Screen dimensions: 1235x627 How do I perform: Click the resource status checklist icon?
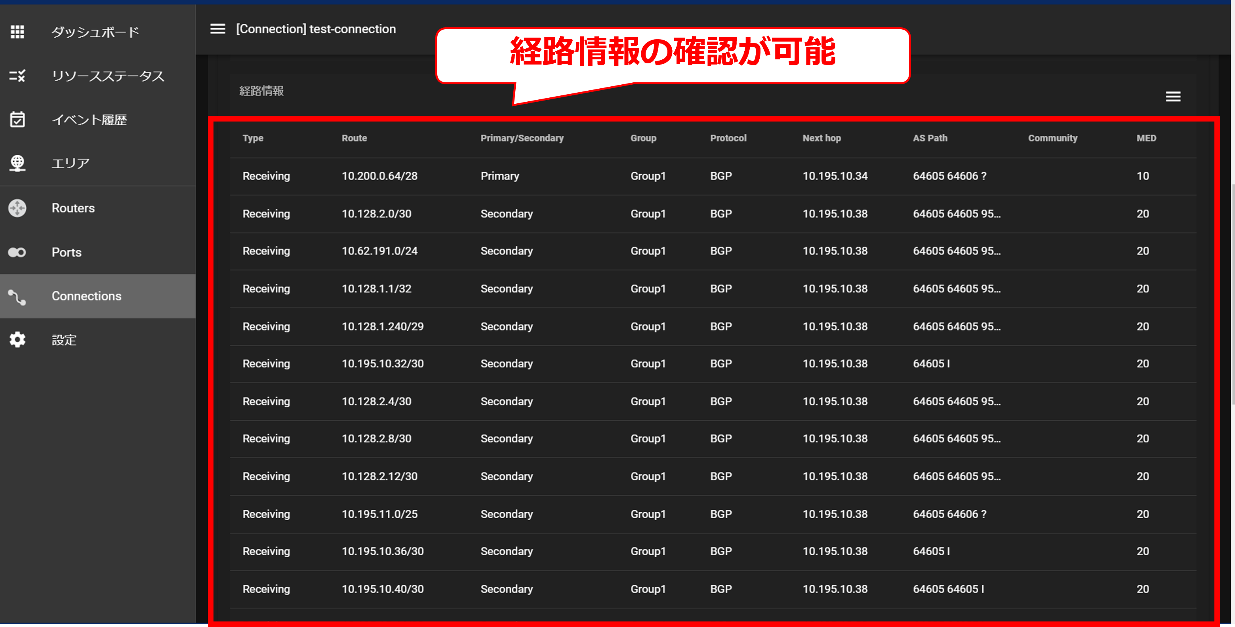pyautogui.click(x=17, y=76)
